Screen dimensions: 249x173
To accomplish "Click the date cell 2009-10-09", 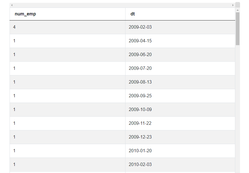I will 140,110.
